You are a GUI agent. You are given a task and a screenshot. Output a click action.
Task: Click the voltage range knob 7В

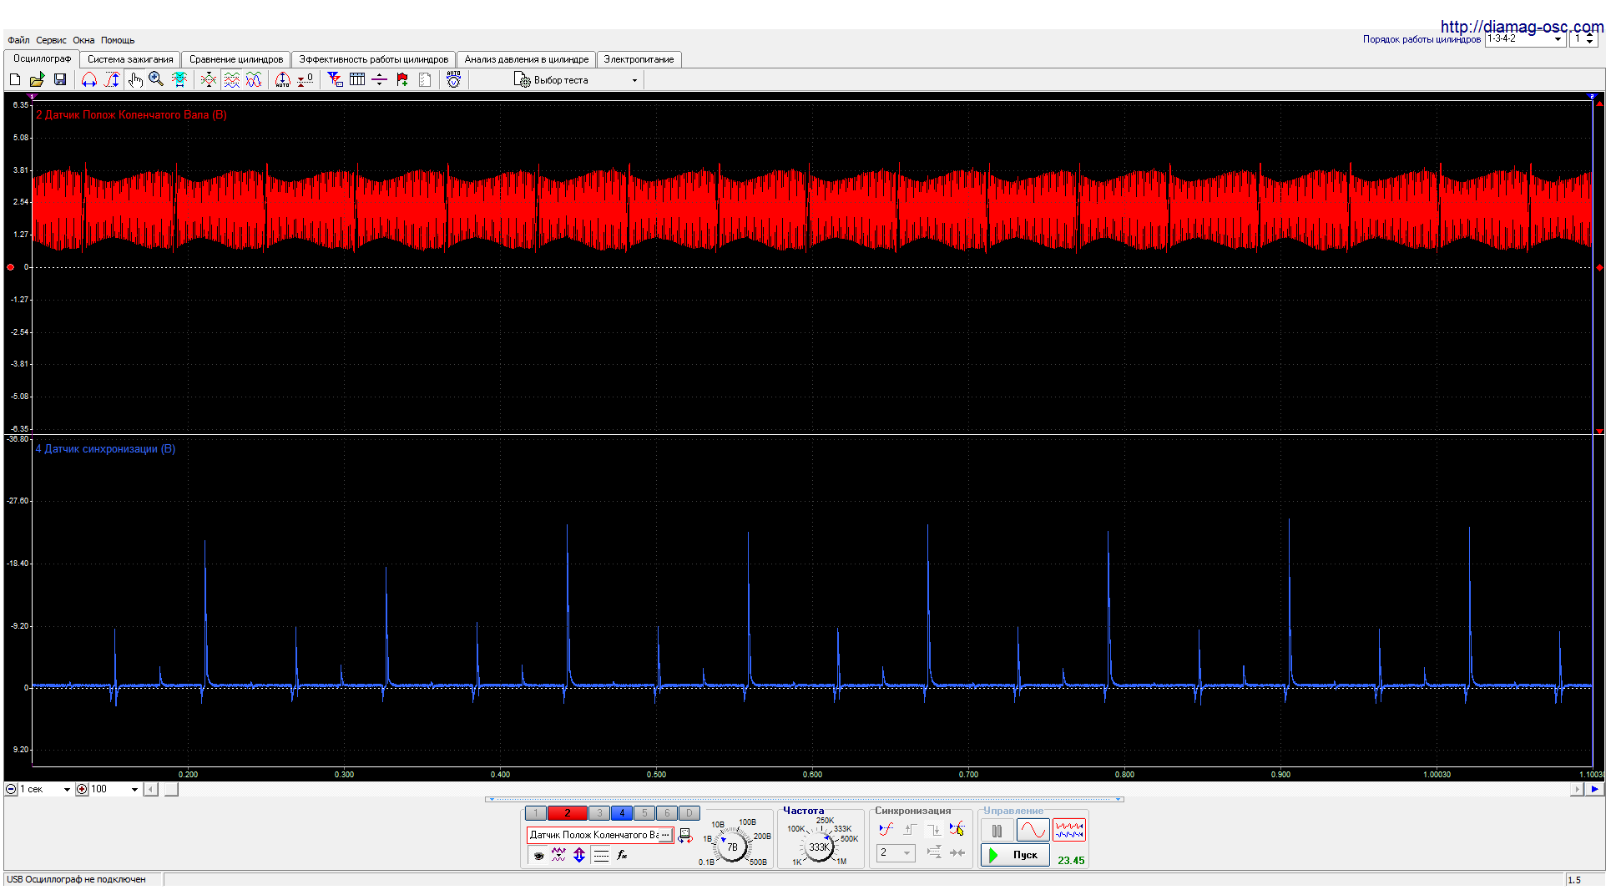(732, 847)
